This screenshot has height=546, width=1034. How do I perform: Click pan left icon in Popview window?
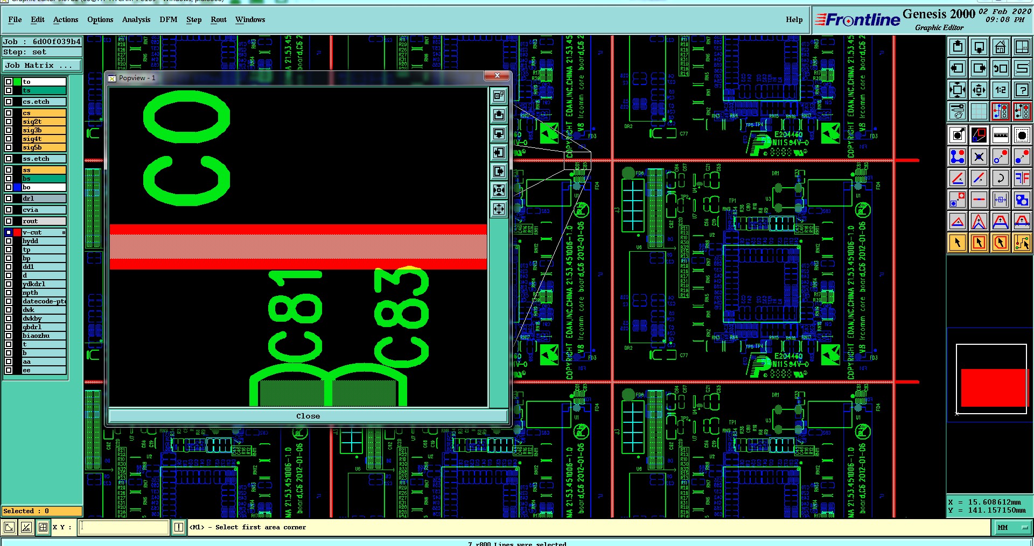click(x=499, y=152)
